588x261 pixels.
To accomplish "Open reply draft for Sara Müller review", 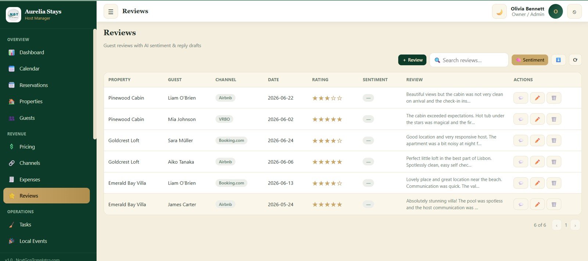I will [x=521, y=140].
